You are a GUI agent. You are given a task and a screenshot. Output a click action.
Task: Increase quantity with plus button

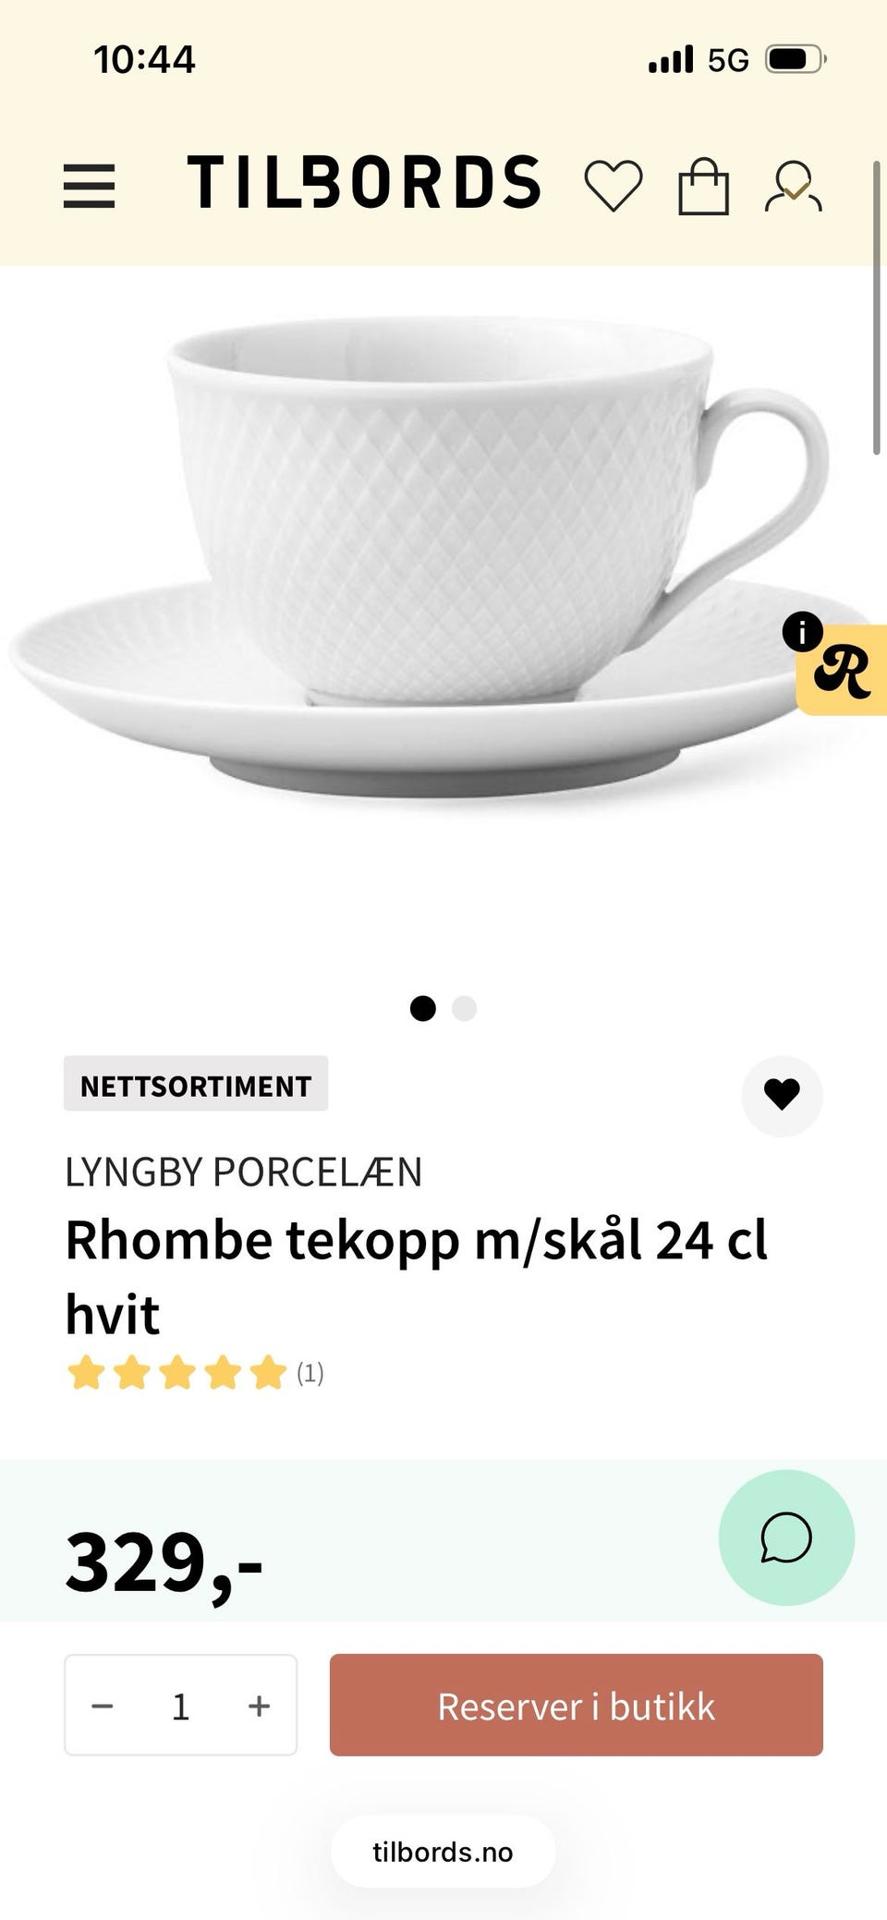click(260, 1706)
